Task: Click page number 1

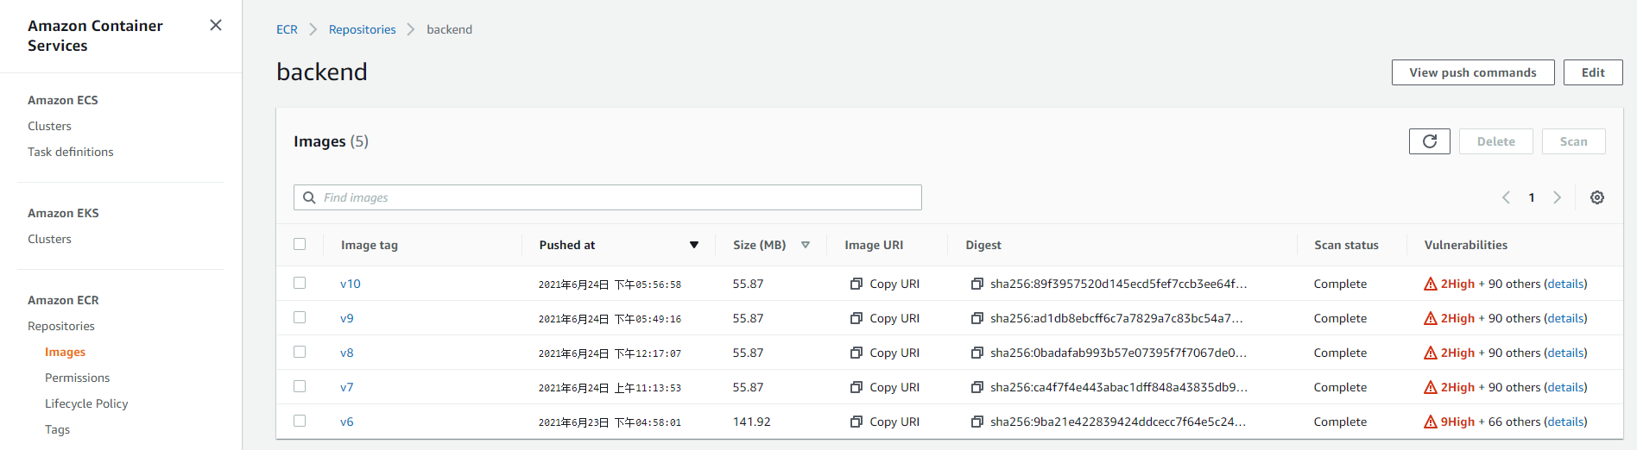Action: point(1532,197)
